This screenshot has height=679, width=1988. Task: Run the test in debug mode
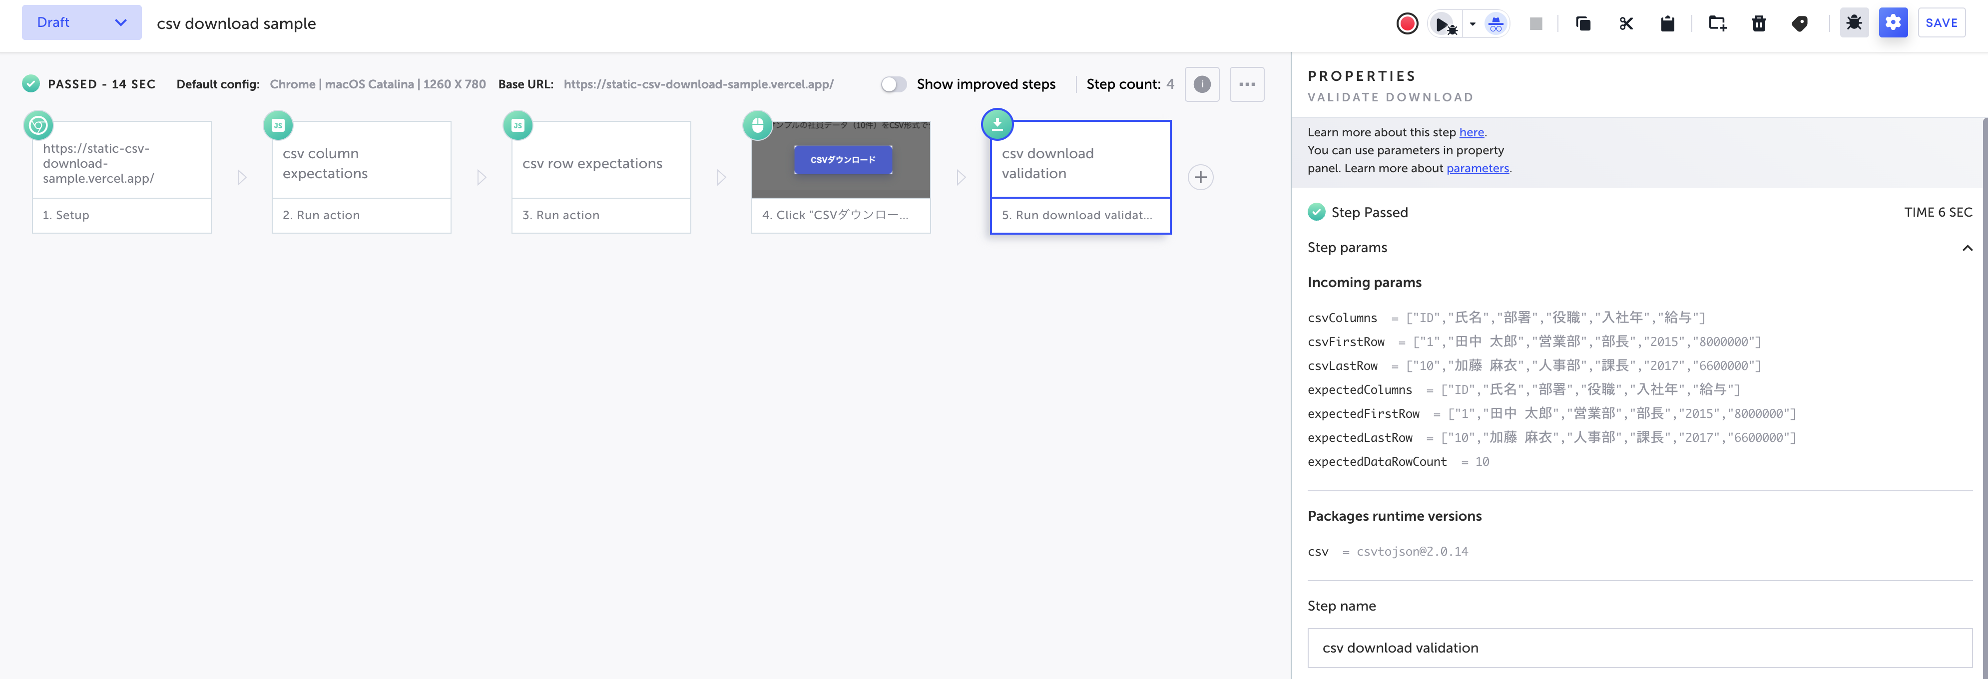pos(1444,24)
